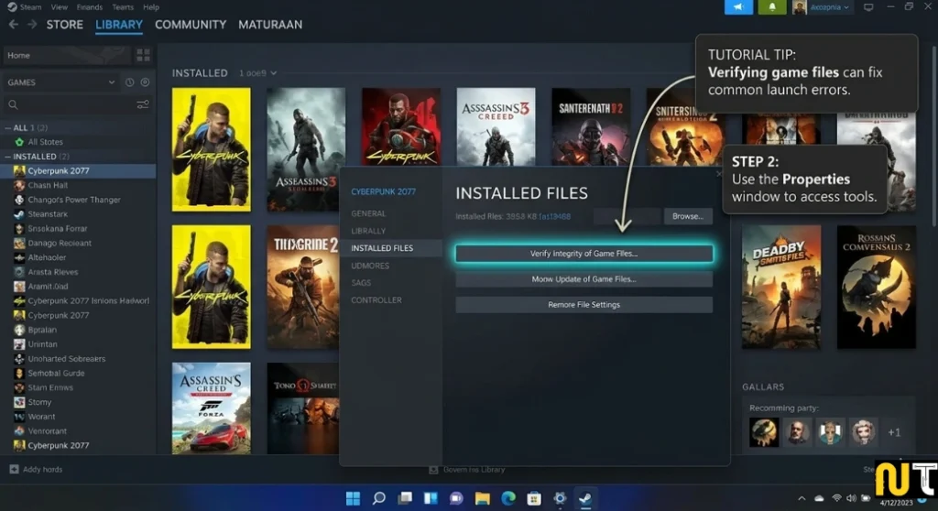Open the LIBRALLY properties section

click(x=368, y=231)
